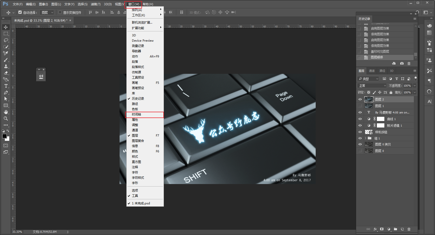Select the Brush tool
435x235 pixels.
(x=6, y=60)
